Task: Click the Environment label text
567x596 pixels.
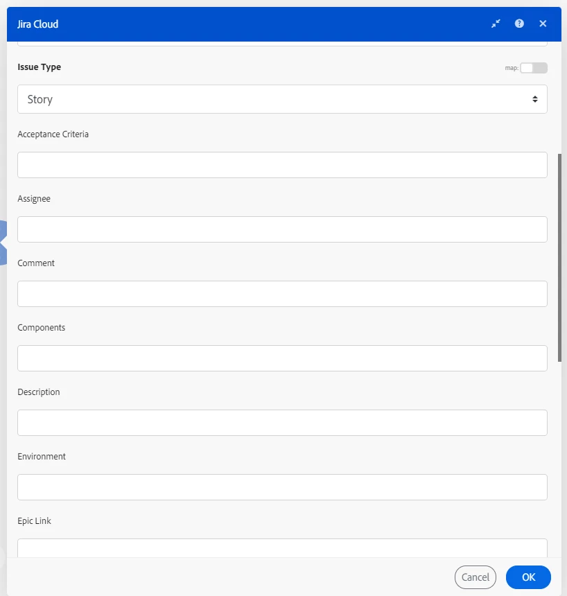Action: 42,457
